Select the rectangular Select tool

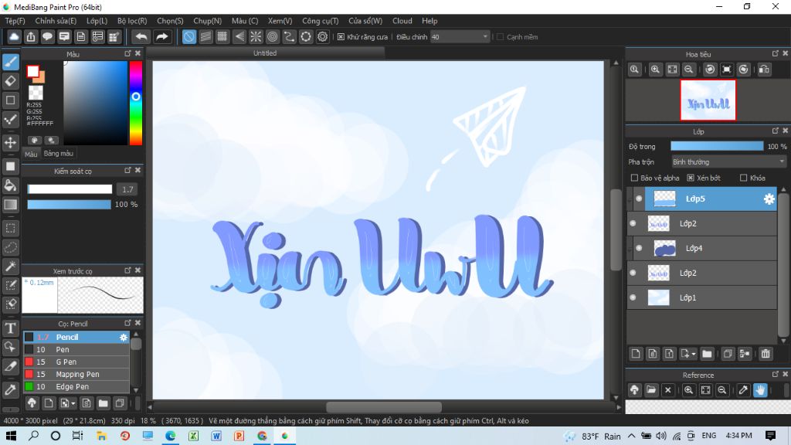(x=11, y=228)
